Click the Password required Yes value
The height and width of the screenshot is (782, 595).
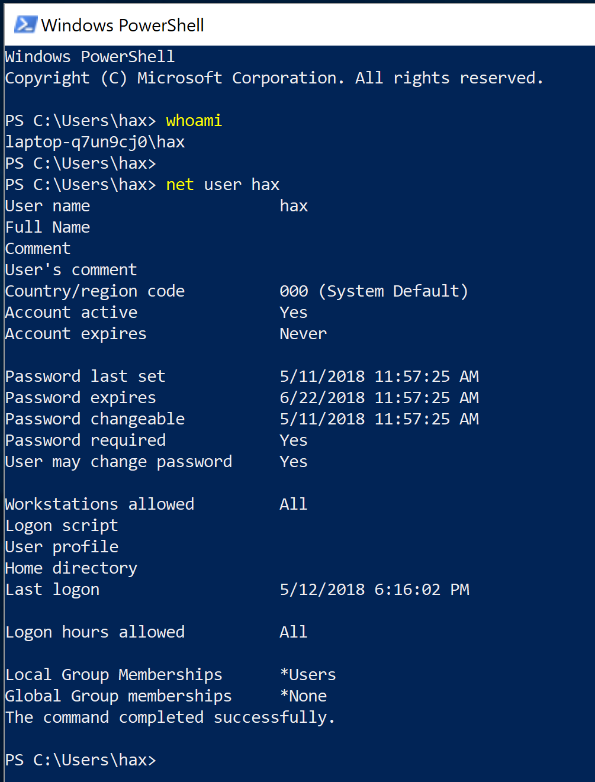click(294, 440)
